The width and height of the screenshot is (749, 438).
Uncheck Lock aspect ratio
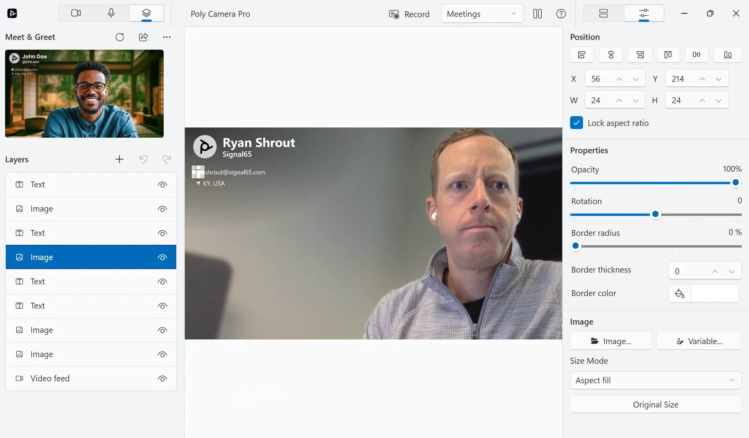(x=576, y=123)
